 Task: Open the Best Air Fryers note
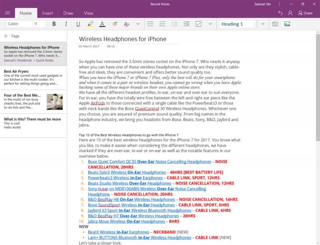tap(33, 78)
